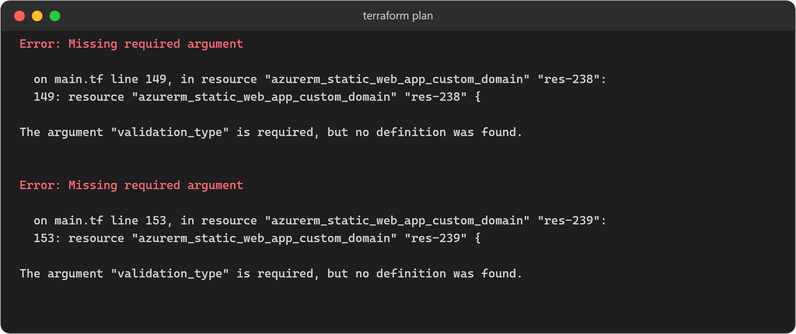Click the source line starting with "149: resource"
Viewport: 796px width, 334px height.
click(x=257, y=97)
